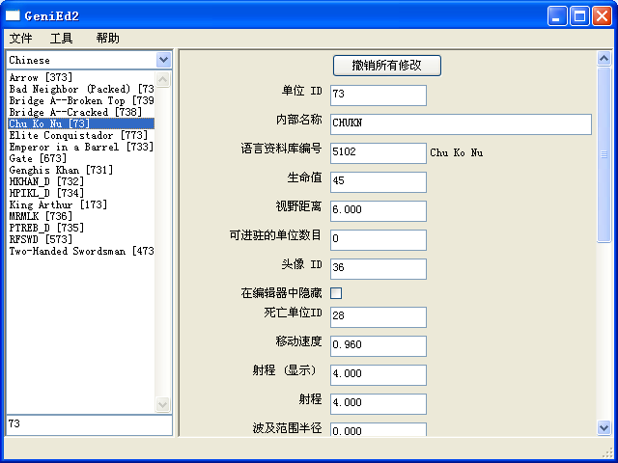Click the search box below the unit list
Screen dimensions: 618x463
coord(88,423)
